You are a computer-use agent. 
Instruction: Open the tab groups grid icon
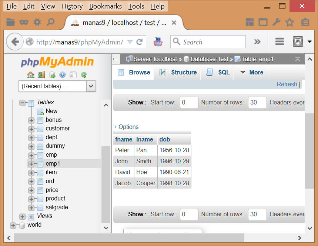tap(250, 22)
